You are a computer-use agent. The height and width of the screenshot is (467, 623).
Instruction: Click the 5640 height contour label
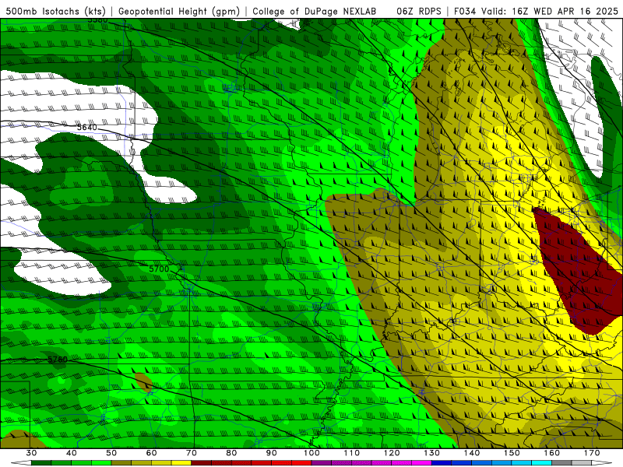pos(86,127)
